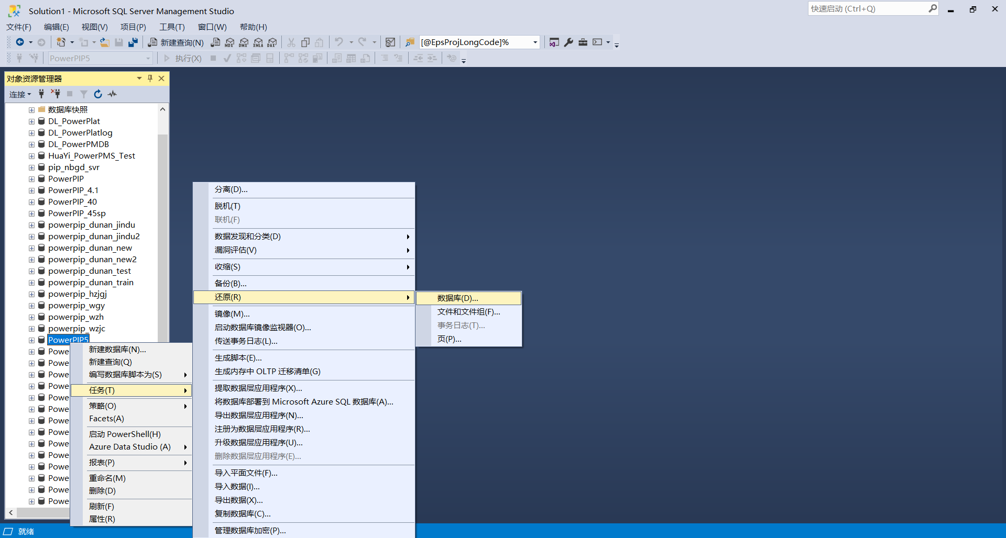Click the activity monitor pulse icon

pyautogui.click(x=112, y=94)
